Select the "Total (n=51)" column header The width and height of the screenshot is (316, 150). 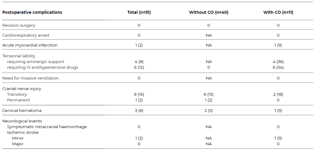point(139,13)
